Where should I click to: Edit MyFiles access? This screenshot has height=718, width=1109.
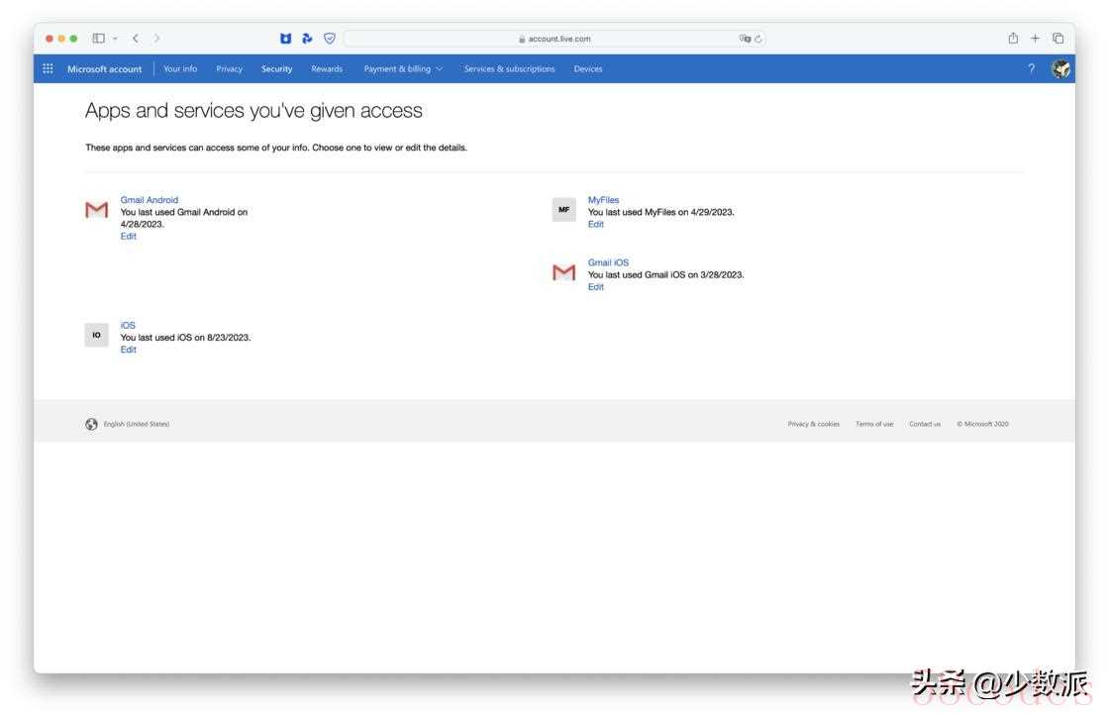595,224
